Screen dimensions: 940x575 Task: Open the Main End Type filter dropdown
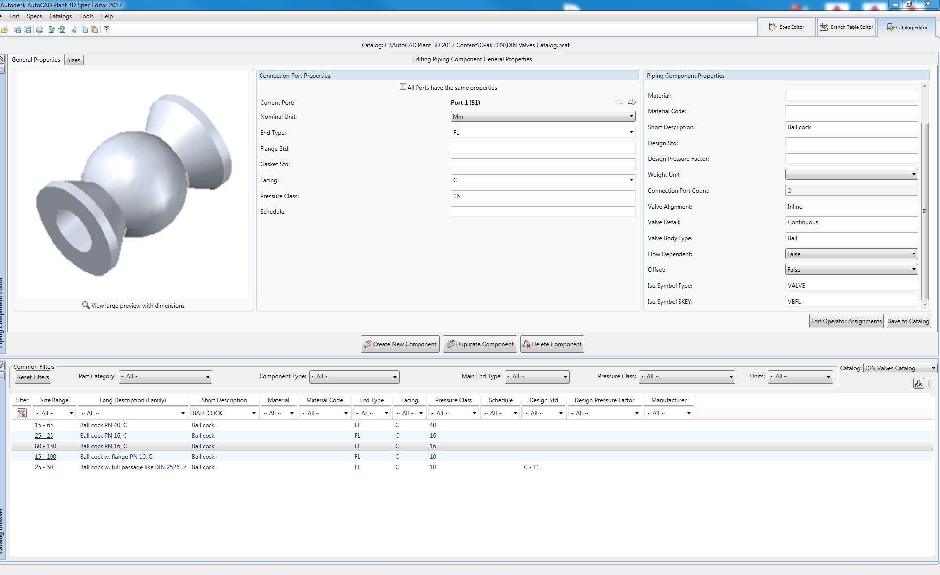(x=536, y=377)
